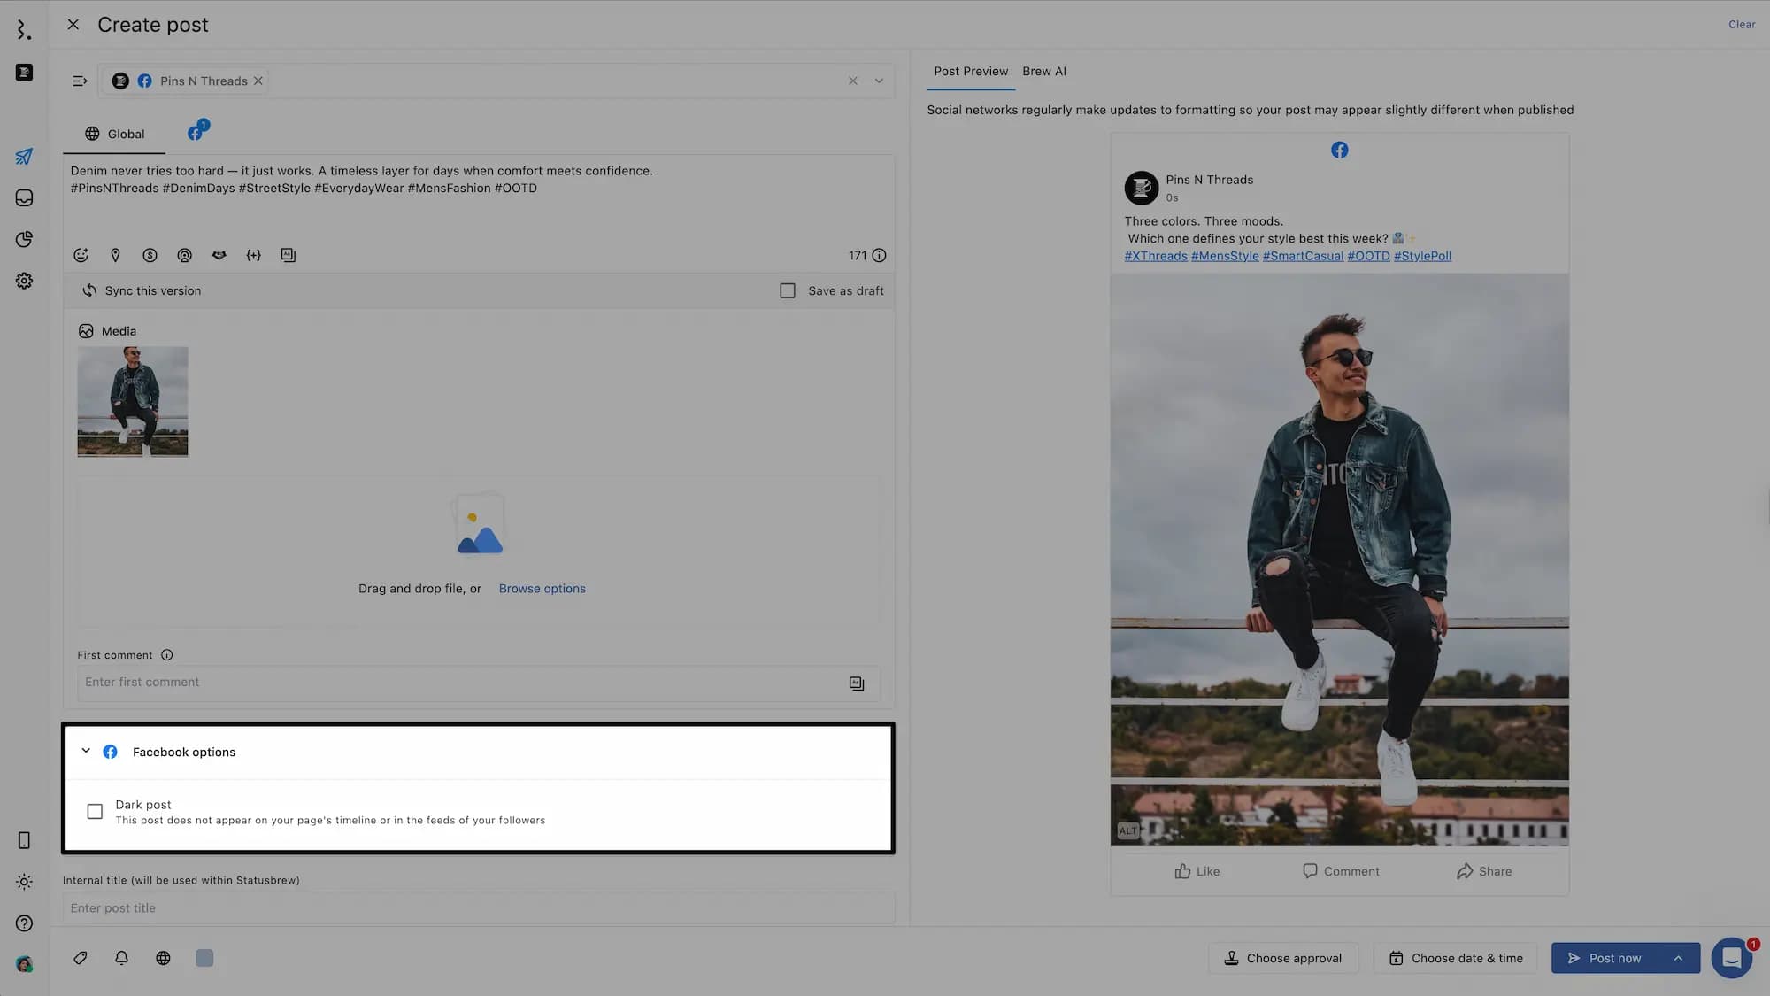
Task: Click the Enter first comment field
Action: click(460, 683)
